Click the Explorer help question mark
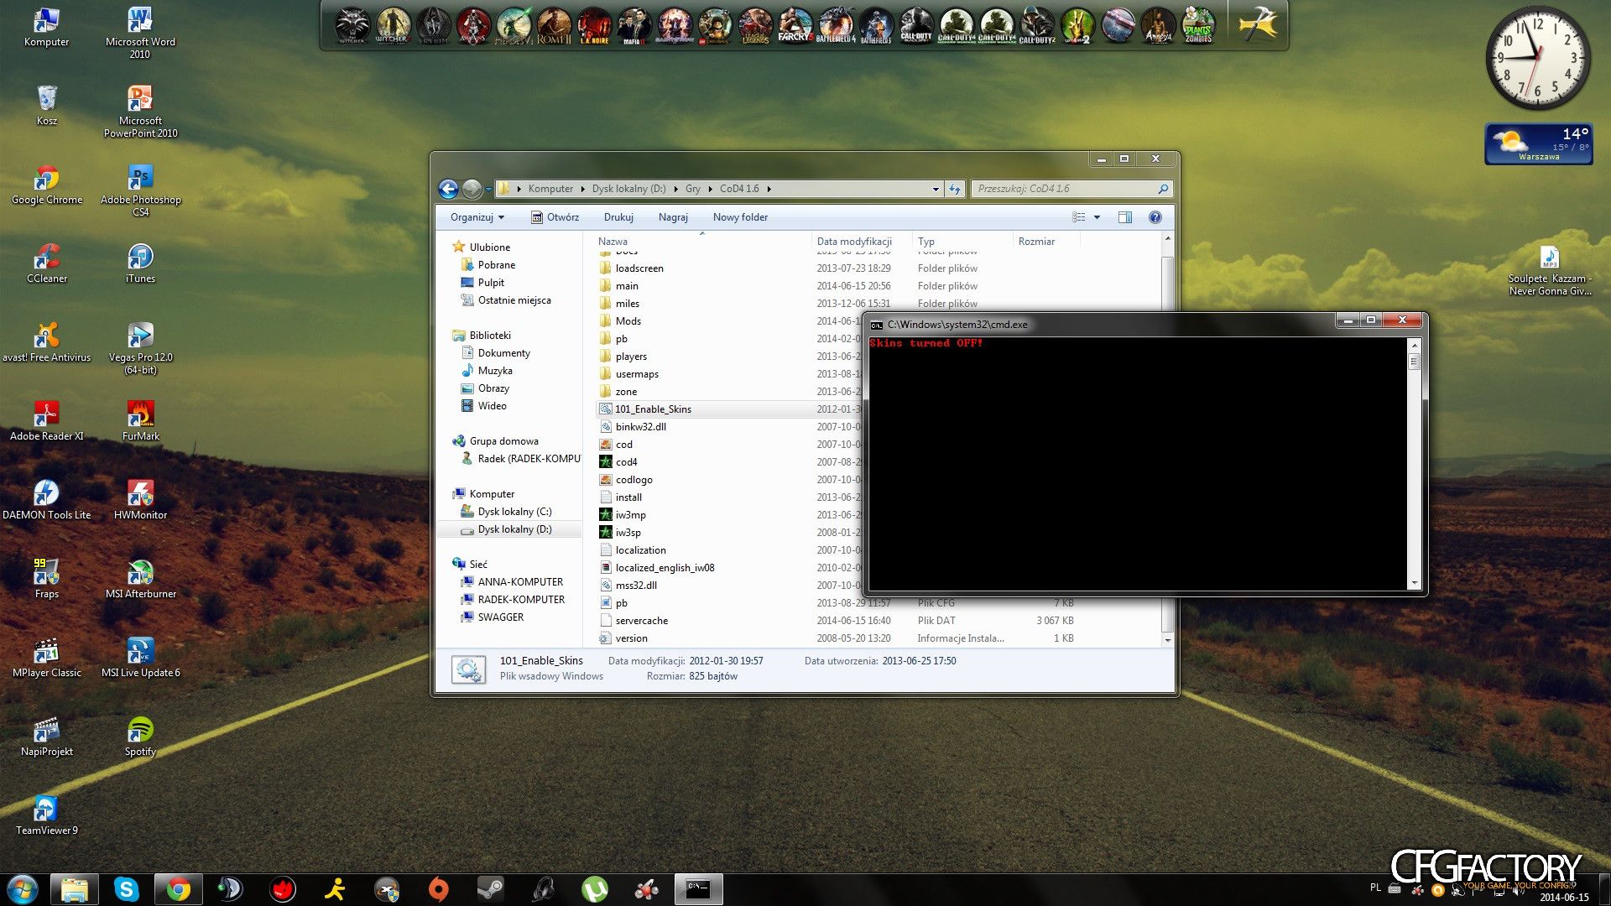 click(x=1155, y=217)
